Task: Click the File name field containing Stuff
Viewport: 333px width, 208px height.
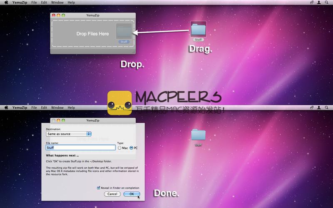Action: tap(81, 148)
